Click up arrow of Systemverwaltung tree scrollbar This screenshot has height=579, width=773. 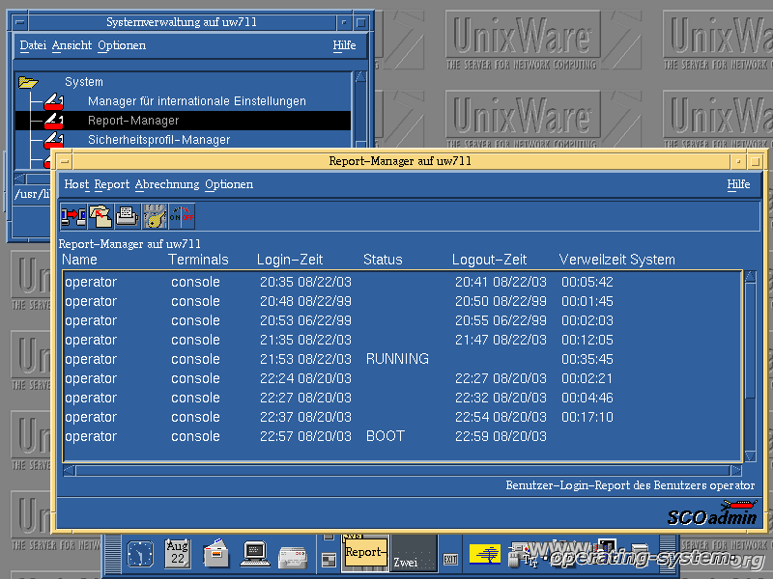pos(360,76)
